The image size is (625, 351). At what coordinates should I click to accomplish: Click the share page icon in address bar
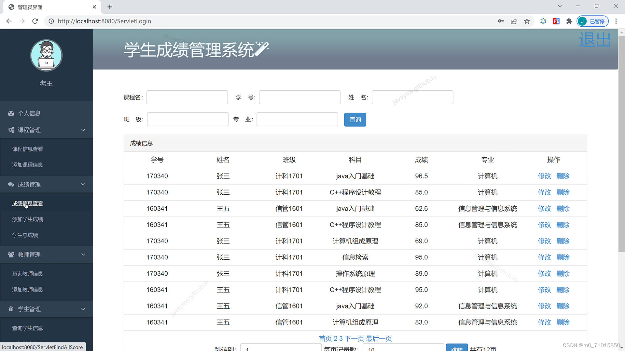pos(514,21)
